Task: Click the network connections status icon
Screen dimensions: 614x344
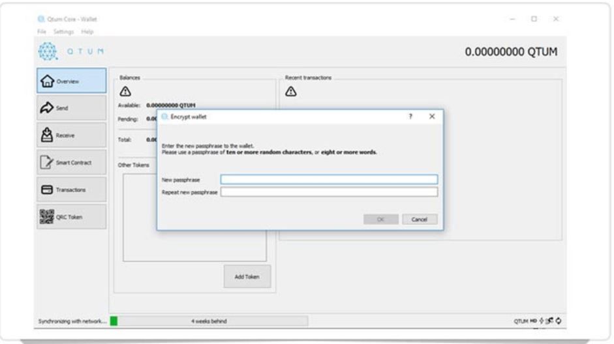Action: coord(550,321)
